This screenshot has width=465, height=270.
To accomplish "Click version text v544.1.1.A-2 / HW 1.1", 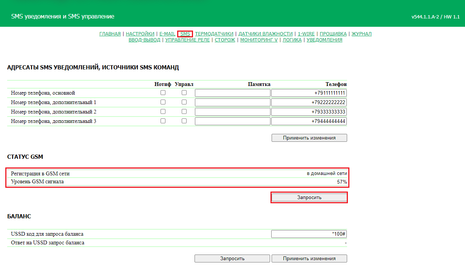I will tap(436, 17).
